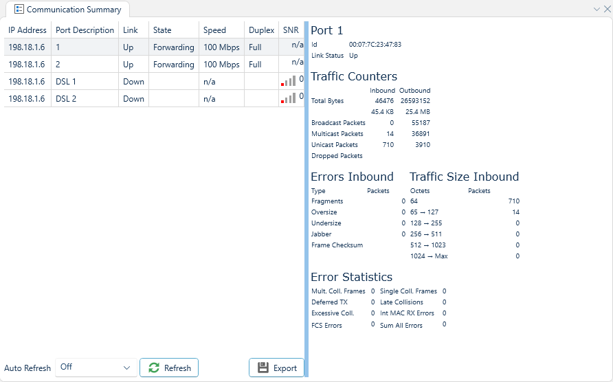Click the Fragments error type label
This screenshot has width=613, height=382.
click(327, 201)
